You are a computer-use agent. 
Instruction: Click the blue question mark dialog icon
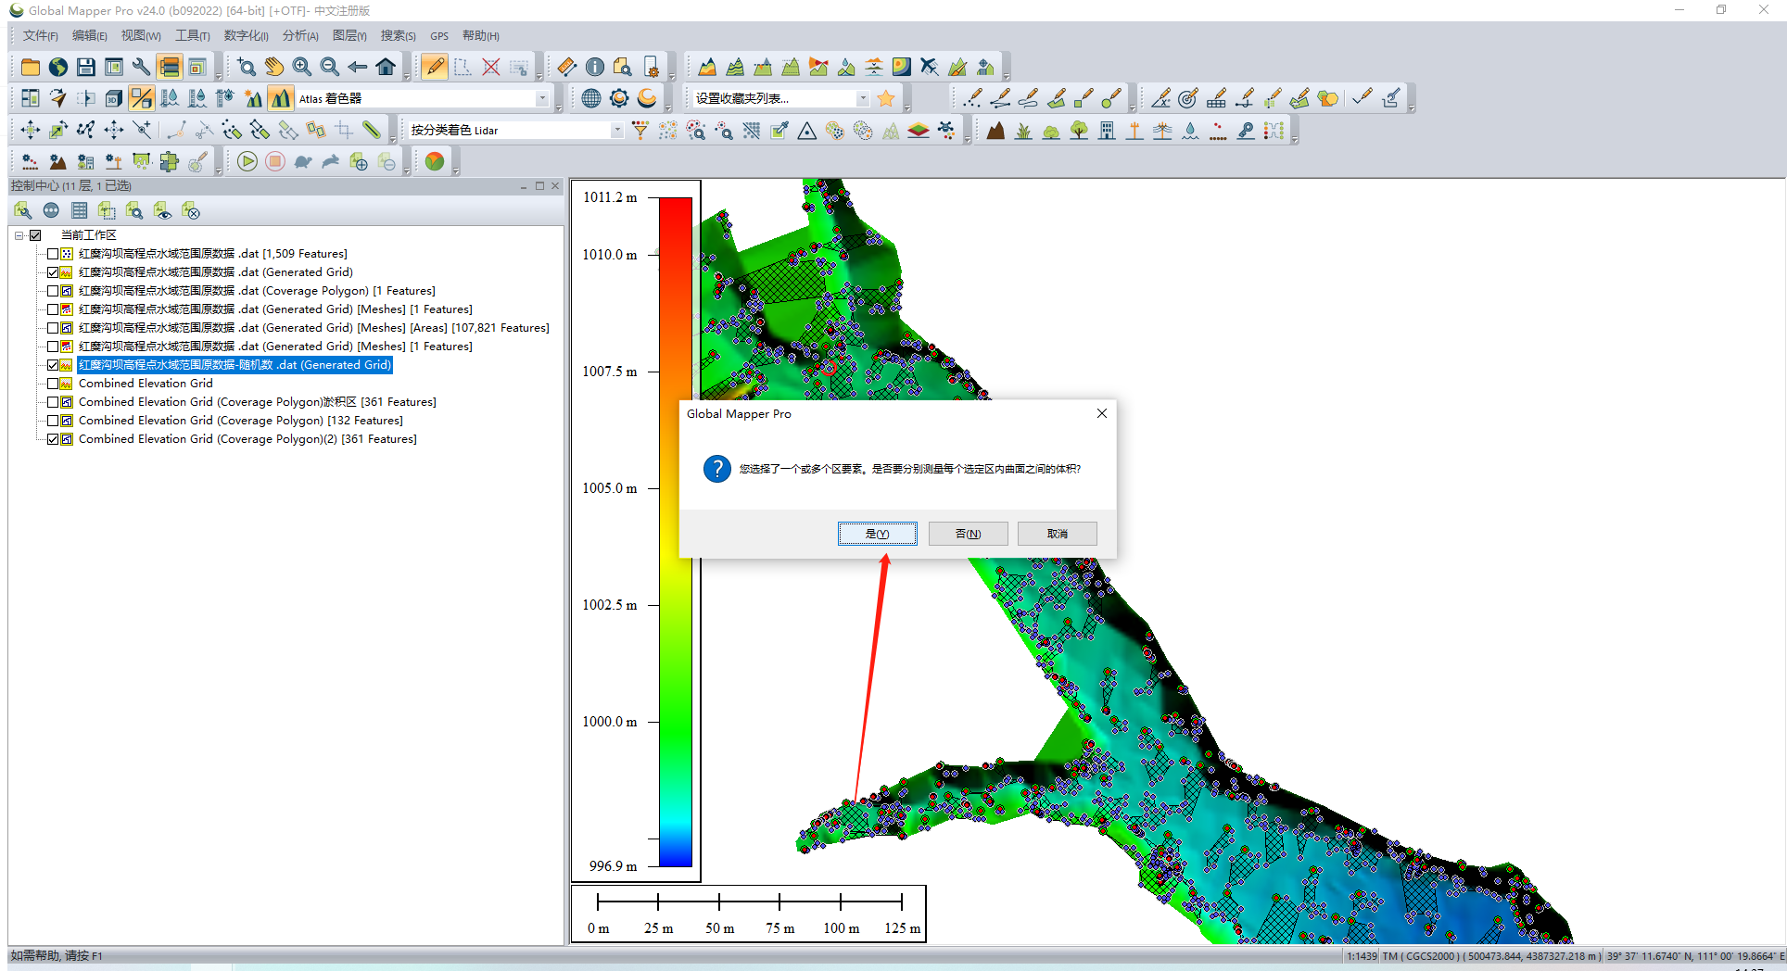coord(716,469)
